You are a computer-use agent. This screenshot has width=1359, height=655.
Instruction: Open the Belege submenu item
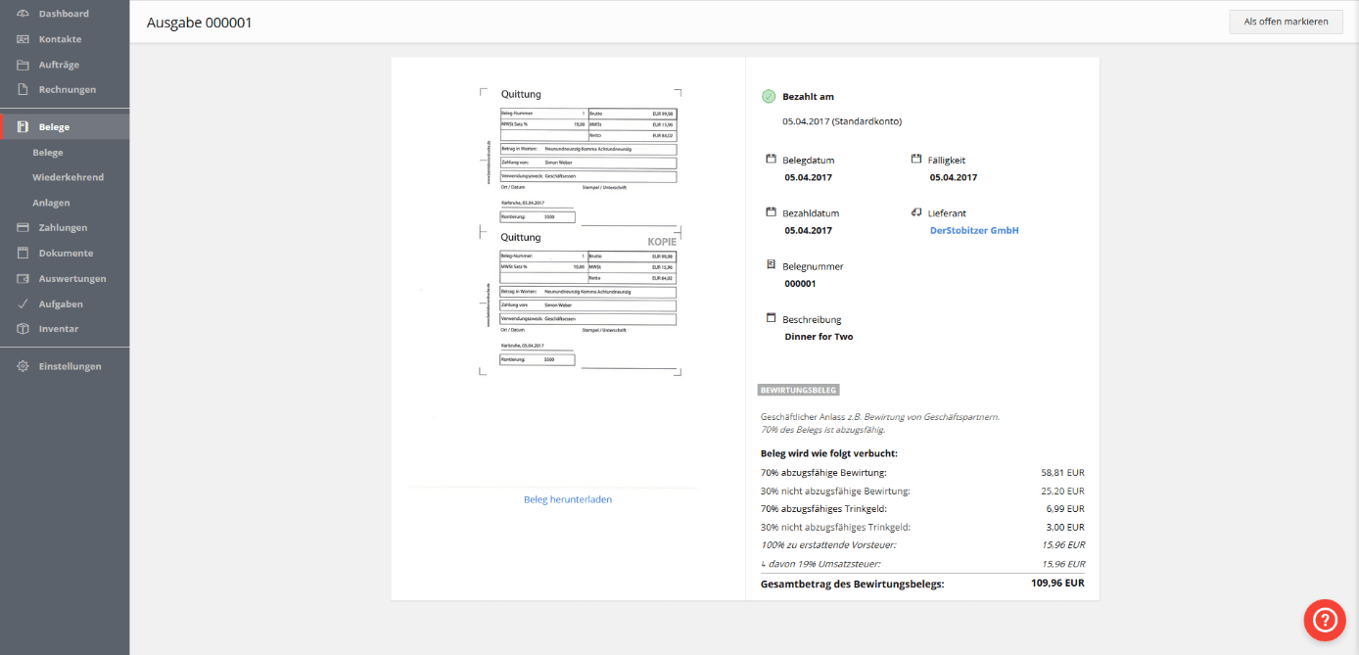tap(48, 153)
